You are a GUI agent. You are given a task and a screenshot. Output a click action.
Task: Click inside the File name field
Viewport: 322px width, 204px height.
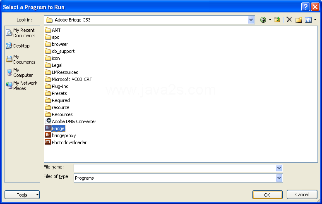tap(175, 168)
